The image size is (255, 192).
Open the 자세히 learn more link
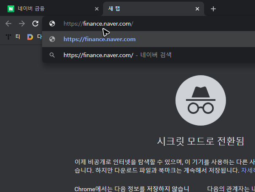[248, 170]
